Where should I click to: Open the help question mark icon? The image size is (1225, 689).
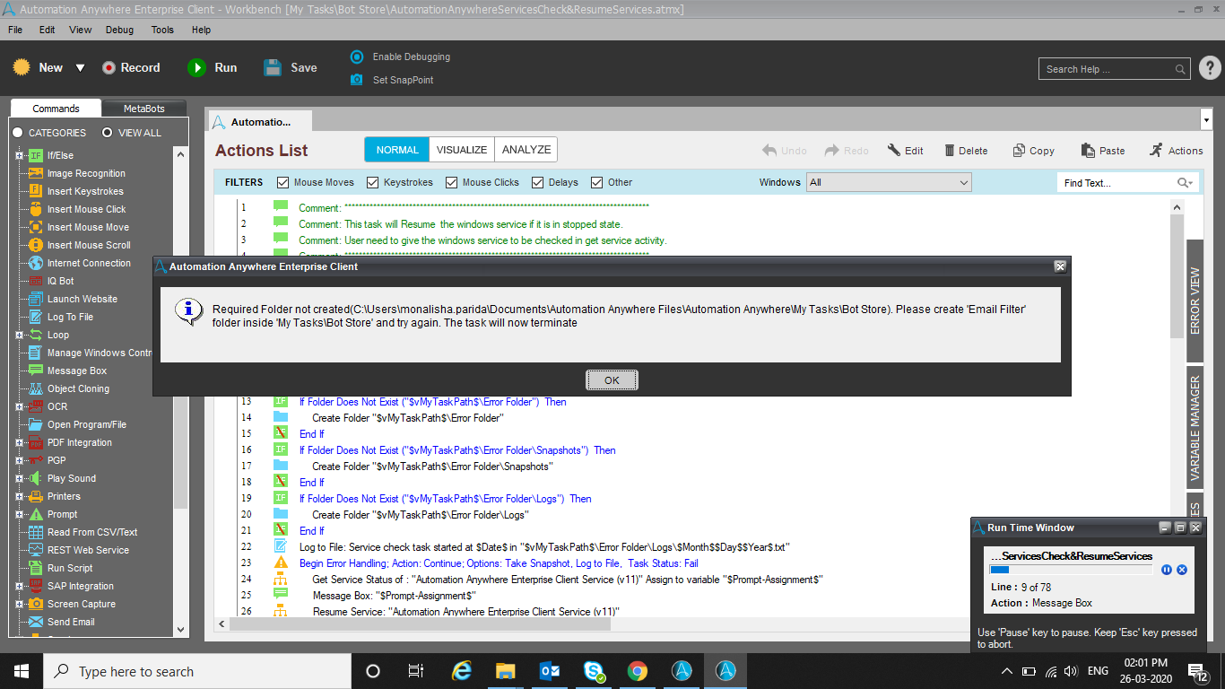pos(1209,68)
